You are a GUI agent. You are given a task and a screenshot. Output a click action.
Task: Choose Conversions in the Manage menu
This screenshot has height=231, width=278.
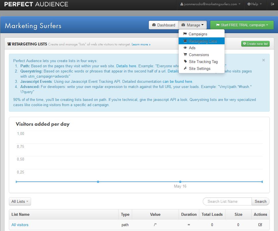202,55
